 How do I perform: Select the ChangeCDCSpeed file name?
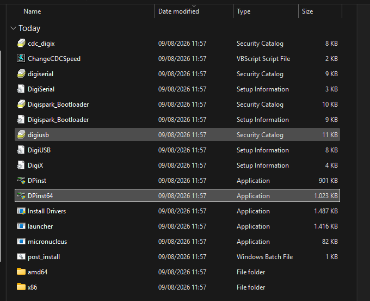click(x=54, y=59)
